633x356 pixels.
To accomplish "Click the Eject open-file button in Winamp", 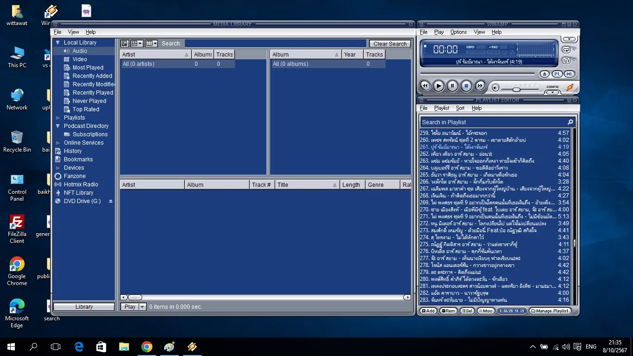I will 544,74.
